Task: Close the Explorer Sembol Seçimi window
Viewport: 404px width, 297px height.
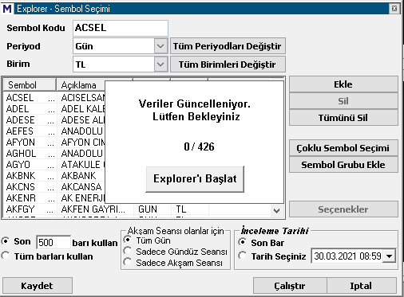Action: pyautogui.click(x=394, y=9)
